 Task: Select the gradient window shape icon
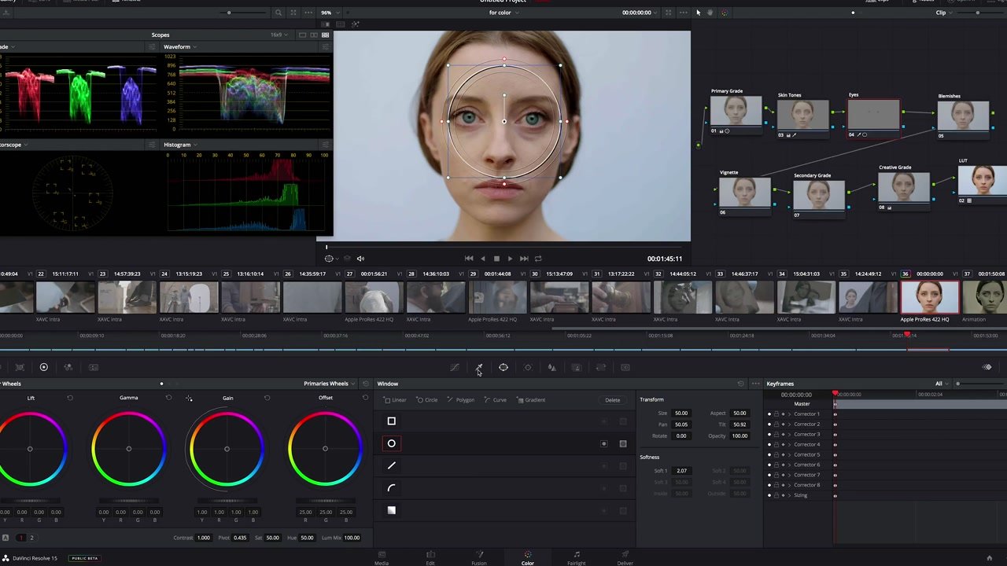coord(391,510)
